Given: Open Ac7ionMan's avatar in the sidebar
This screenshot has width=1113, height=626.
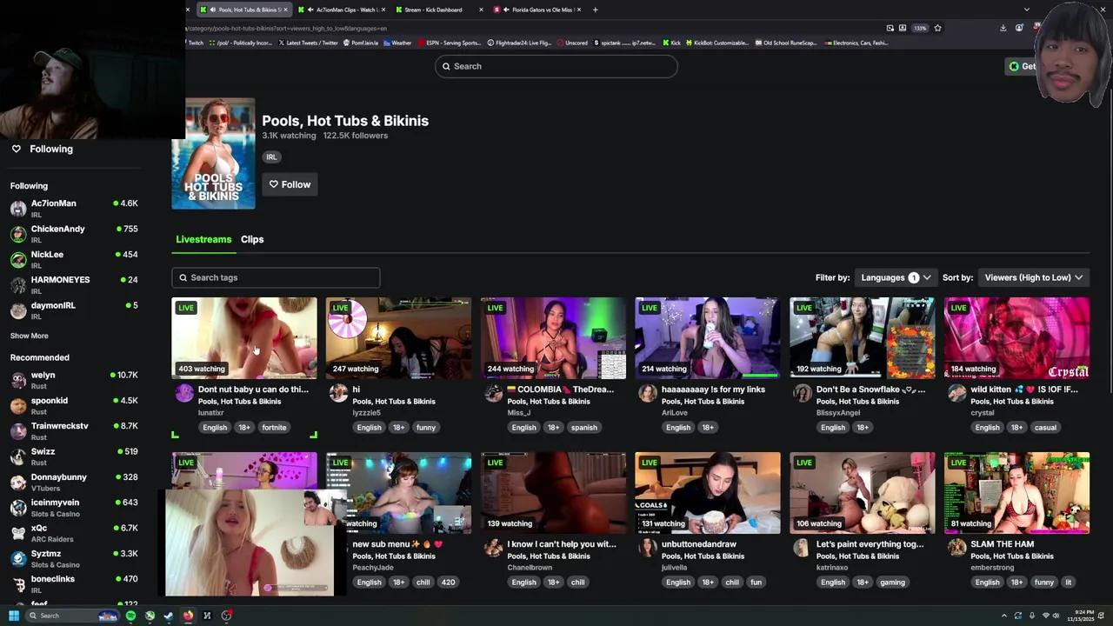Looking at the screenshot, I should pos(18,209).
